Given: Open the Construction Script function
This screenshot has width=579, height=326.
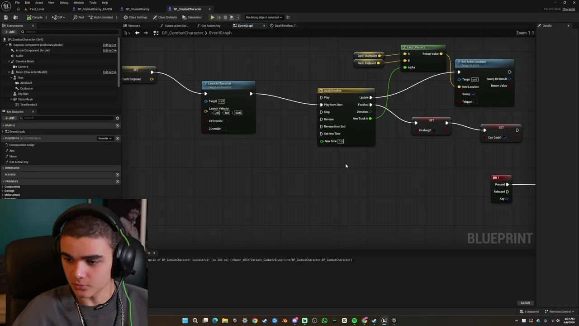Looking at the screenshot, I should click(22, 145).
